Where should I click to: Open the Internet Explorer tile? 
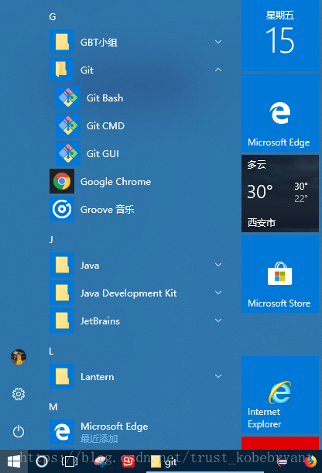click(x=280, y=395)
